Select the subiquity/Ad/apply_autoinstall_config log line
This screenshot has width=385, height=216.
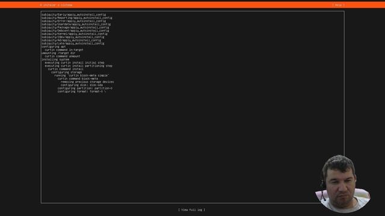pos(72,40)
